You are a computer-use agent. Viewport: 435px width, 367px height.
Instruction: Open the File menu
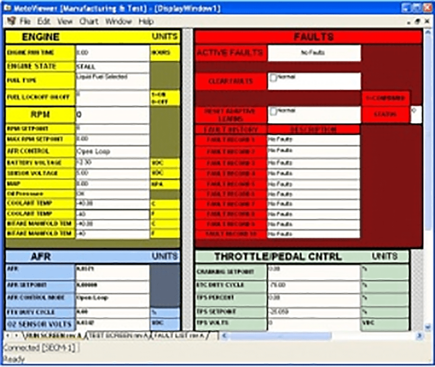25,21
